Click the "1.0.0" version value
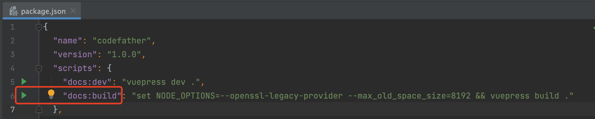This screenshot has height=119, width=595. click(x=124, y=54)
